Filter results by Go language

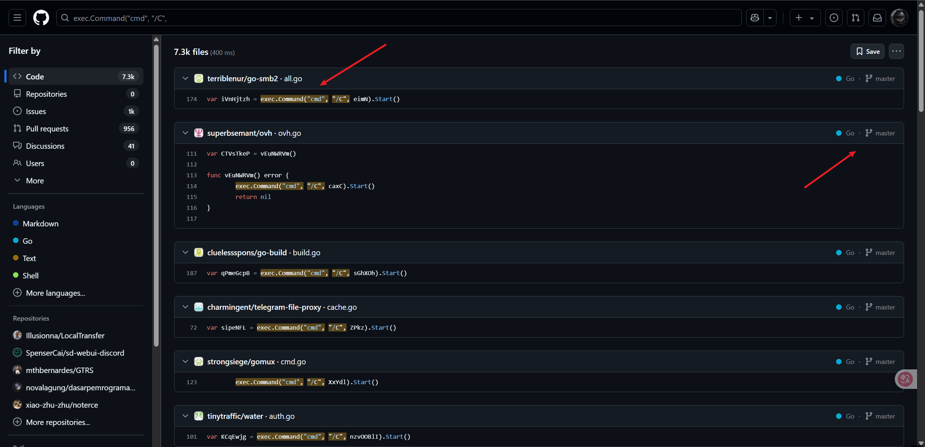(27, 241)
